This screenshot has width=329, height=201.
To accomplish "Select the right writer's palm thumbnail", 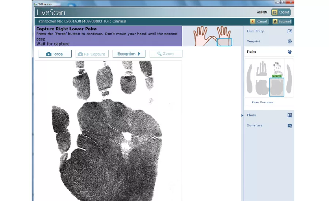I will tap(289, 79).
